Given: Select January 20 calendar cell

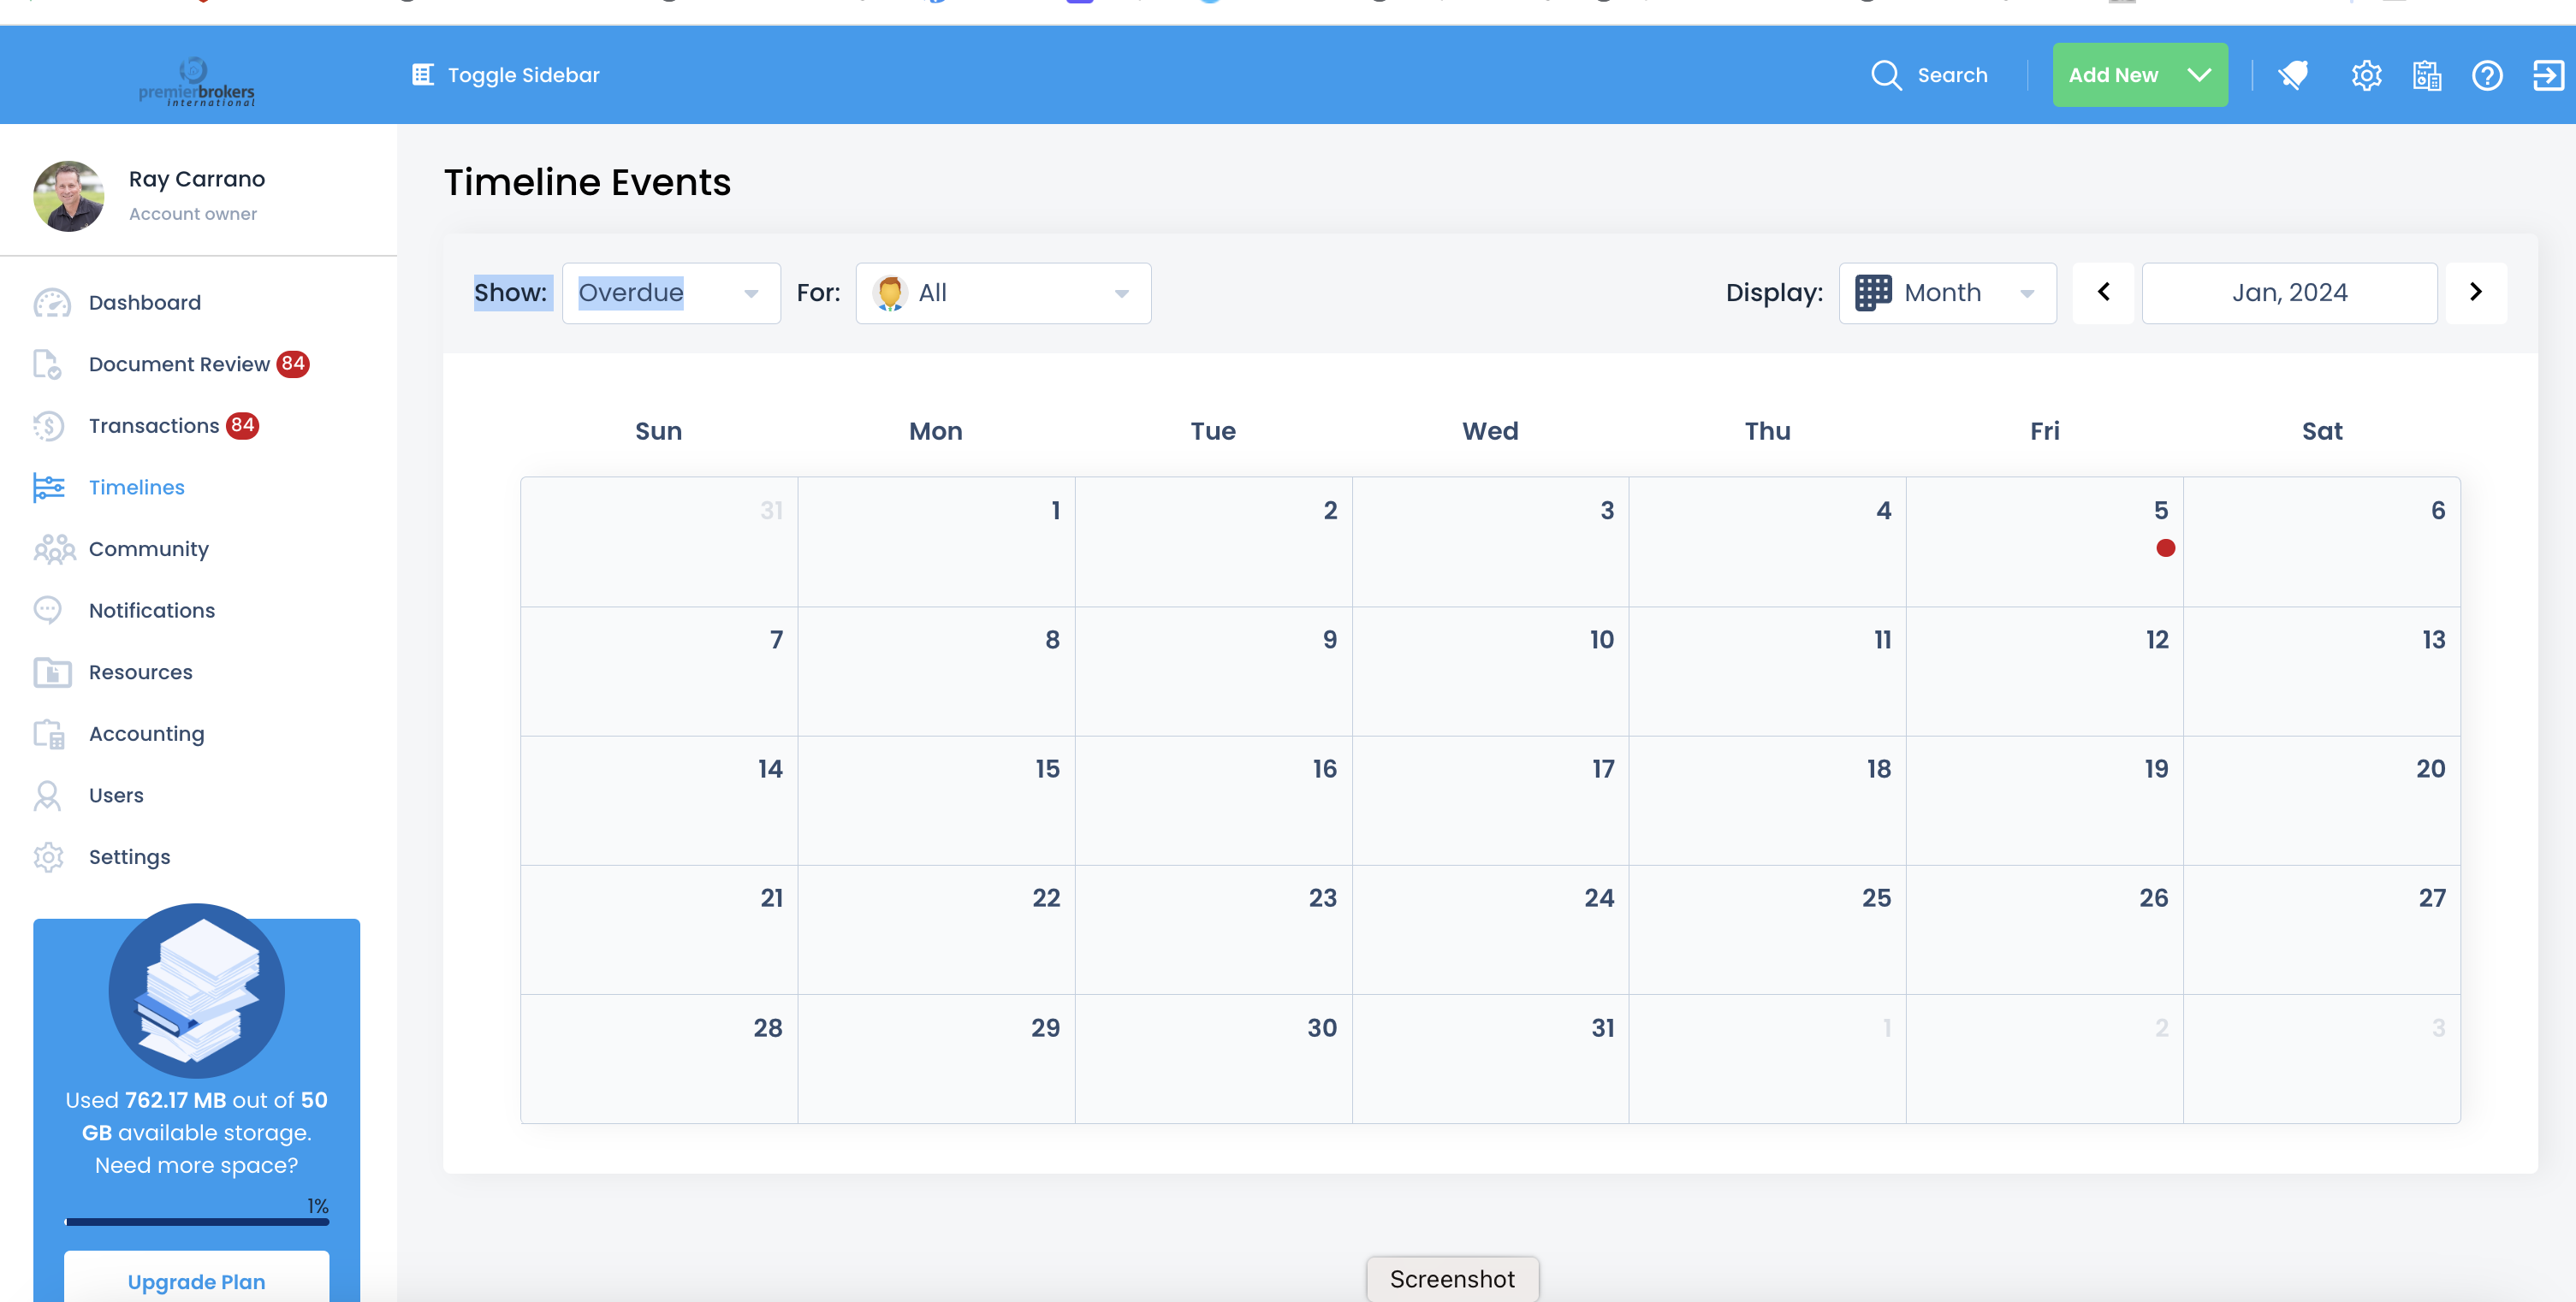Looking at the screenshot, I should (2322, 801).
